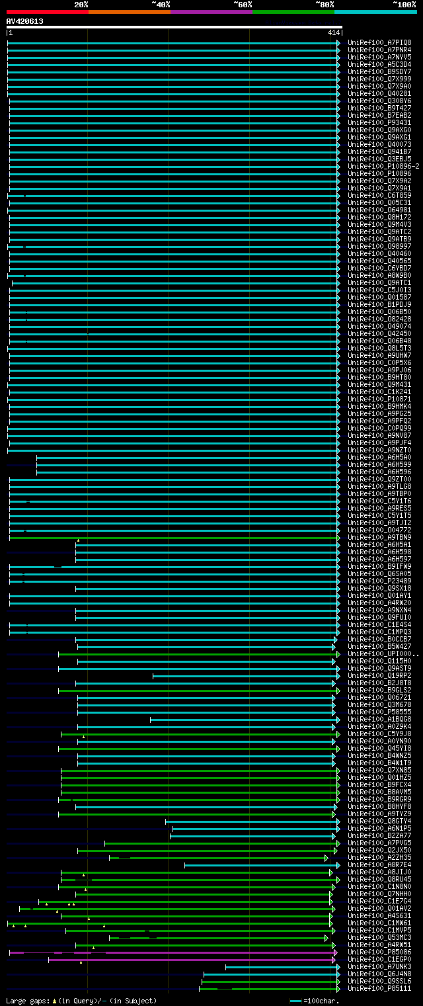Click hit label UniRef100_P23489
This screenshot has height=1006, width=423.
(379, 581)
